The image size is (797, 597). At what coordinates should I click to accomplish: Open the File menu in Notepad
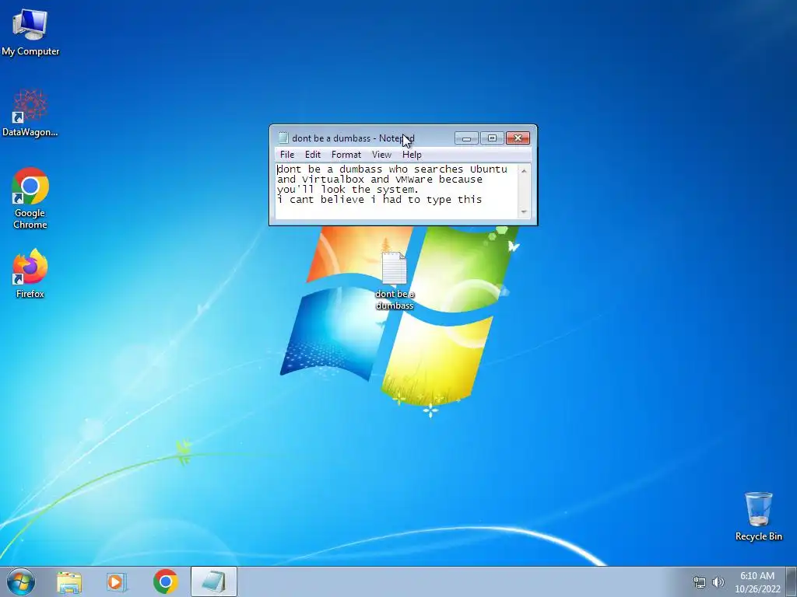[x=287, y=155]
